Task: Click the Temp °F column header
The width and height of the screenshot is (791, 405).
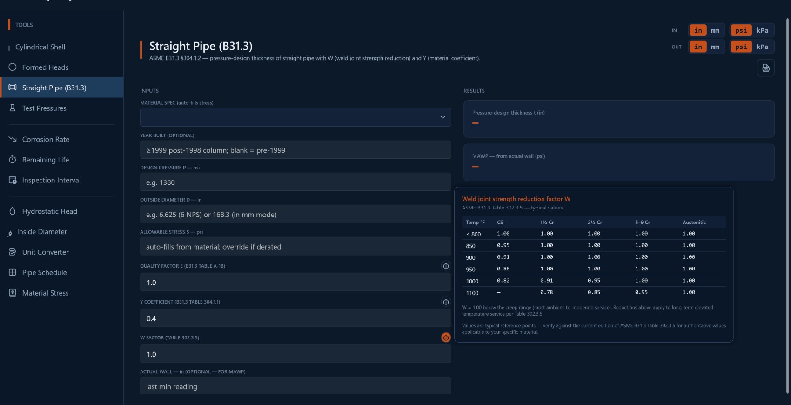Action: 475,222
